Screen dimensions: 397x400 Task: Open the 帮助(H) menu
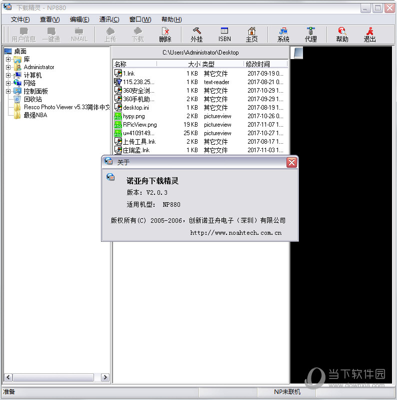tap(171, 20)
